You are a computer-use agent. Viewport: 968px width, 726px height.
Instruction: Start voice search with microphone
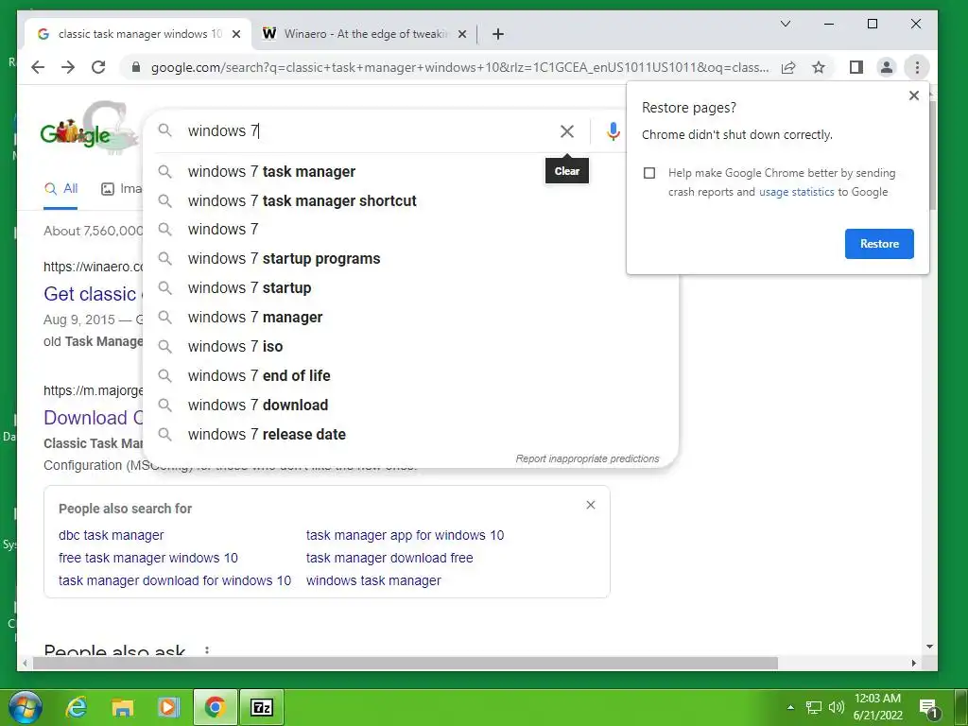[x=613, y=130]
